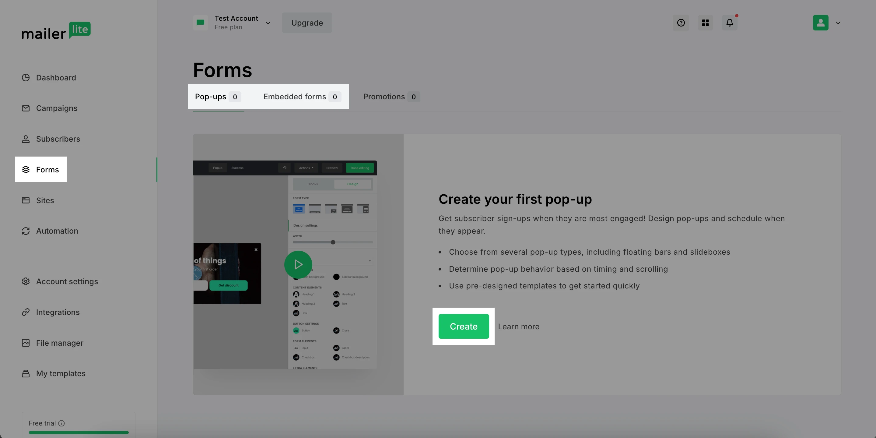Image resolution: width=876 pixels, height=438 pixels.
Task: Open File manager in sidebar
Action: 60,343
